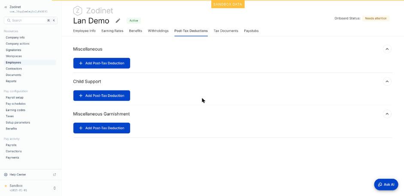
Task: Go to Payrolls page
Action: pos(11,145)
